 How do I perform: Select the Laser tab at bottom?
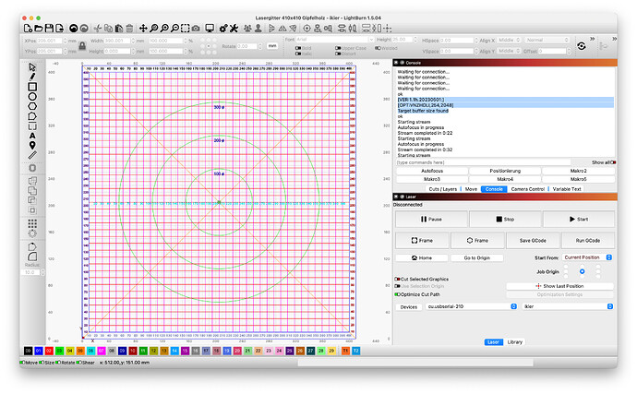click(493, 342)
